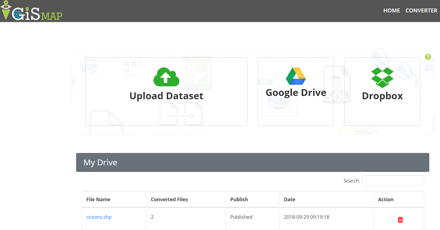Screen dimensions: 440x230
Task: Select the Google Drive import label
Action: click(x=296, y=93)
